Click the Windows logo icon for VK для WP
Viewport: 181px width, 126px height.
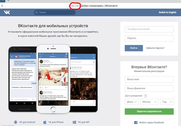(74, 122)
